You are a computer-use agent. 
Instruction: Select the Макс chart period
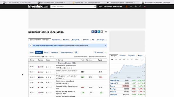136,60
